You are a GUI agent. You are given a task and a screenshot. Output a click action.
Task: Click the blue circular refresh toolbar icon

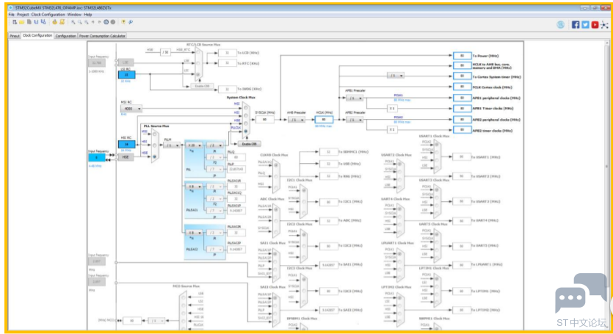point(106,22)
